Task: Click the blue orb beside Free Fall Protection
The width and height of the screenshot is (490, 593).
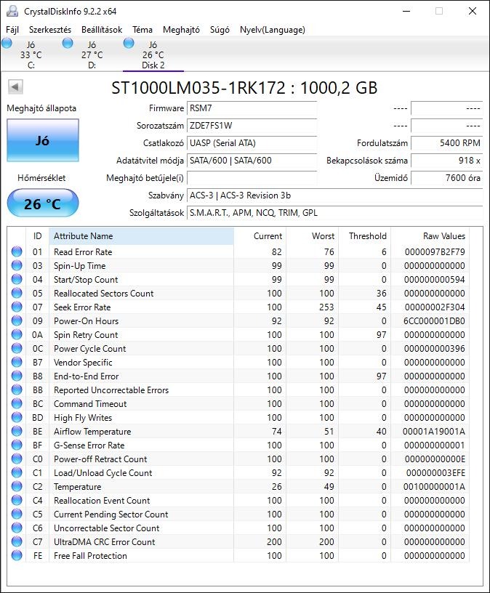Action: pos(17,555)
